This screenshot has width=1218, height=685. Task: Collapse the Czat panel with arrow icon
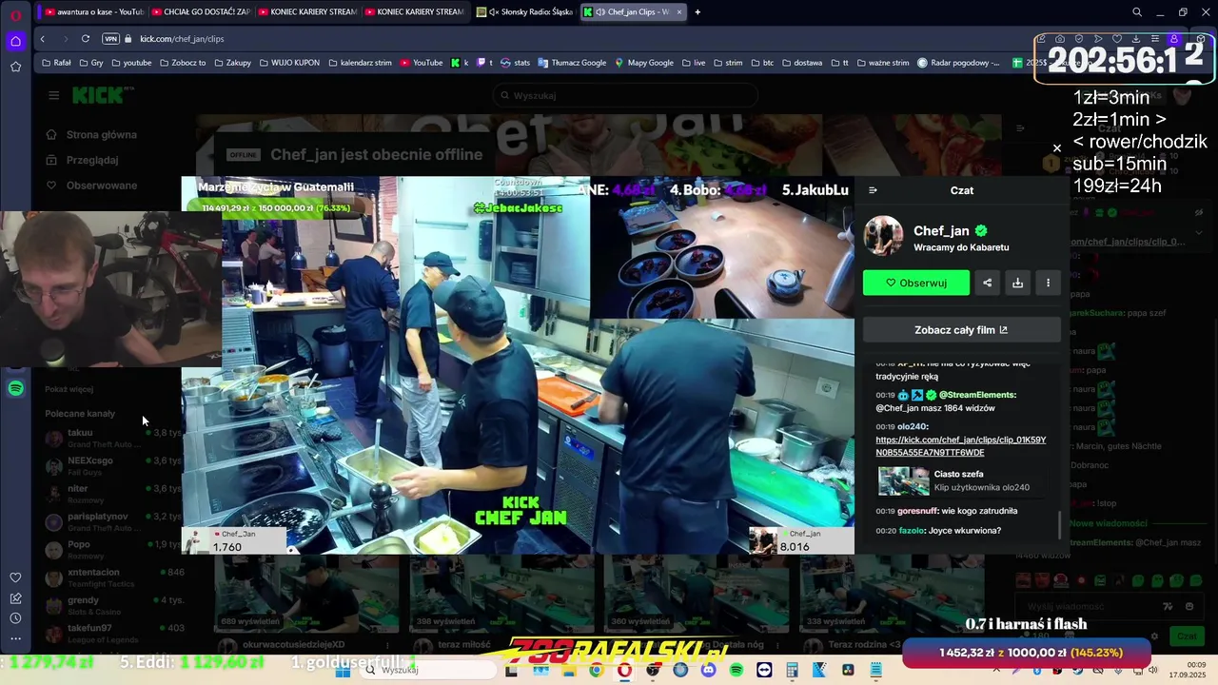pyautogui.click(x=873, y=190)
